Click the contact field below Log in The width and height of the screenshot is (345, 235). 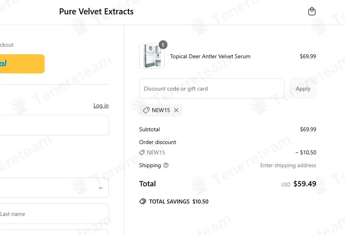(52, 125)
